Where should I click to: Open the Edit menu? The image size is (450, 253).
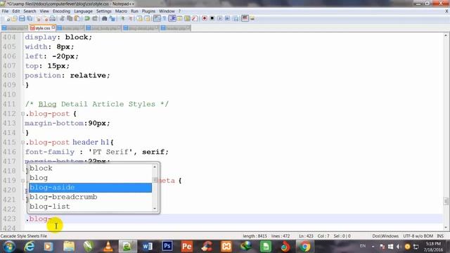(15, 11)
